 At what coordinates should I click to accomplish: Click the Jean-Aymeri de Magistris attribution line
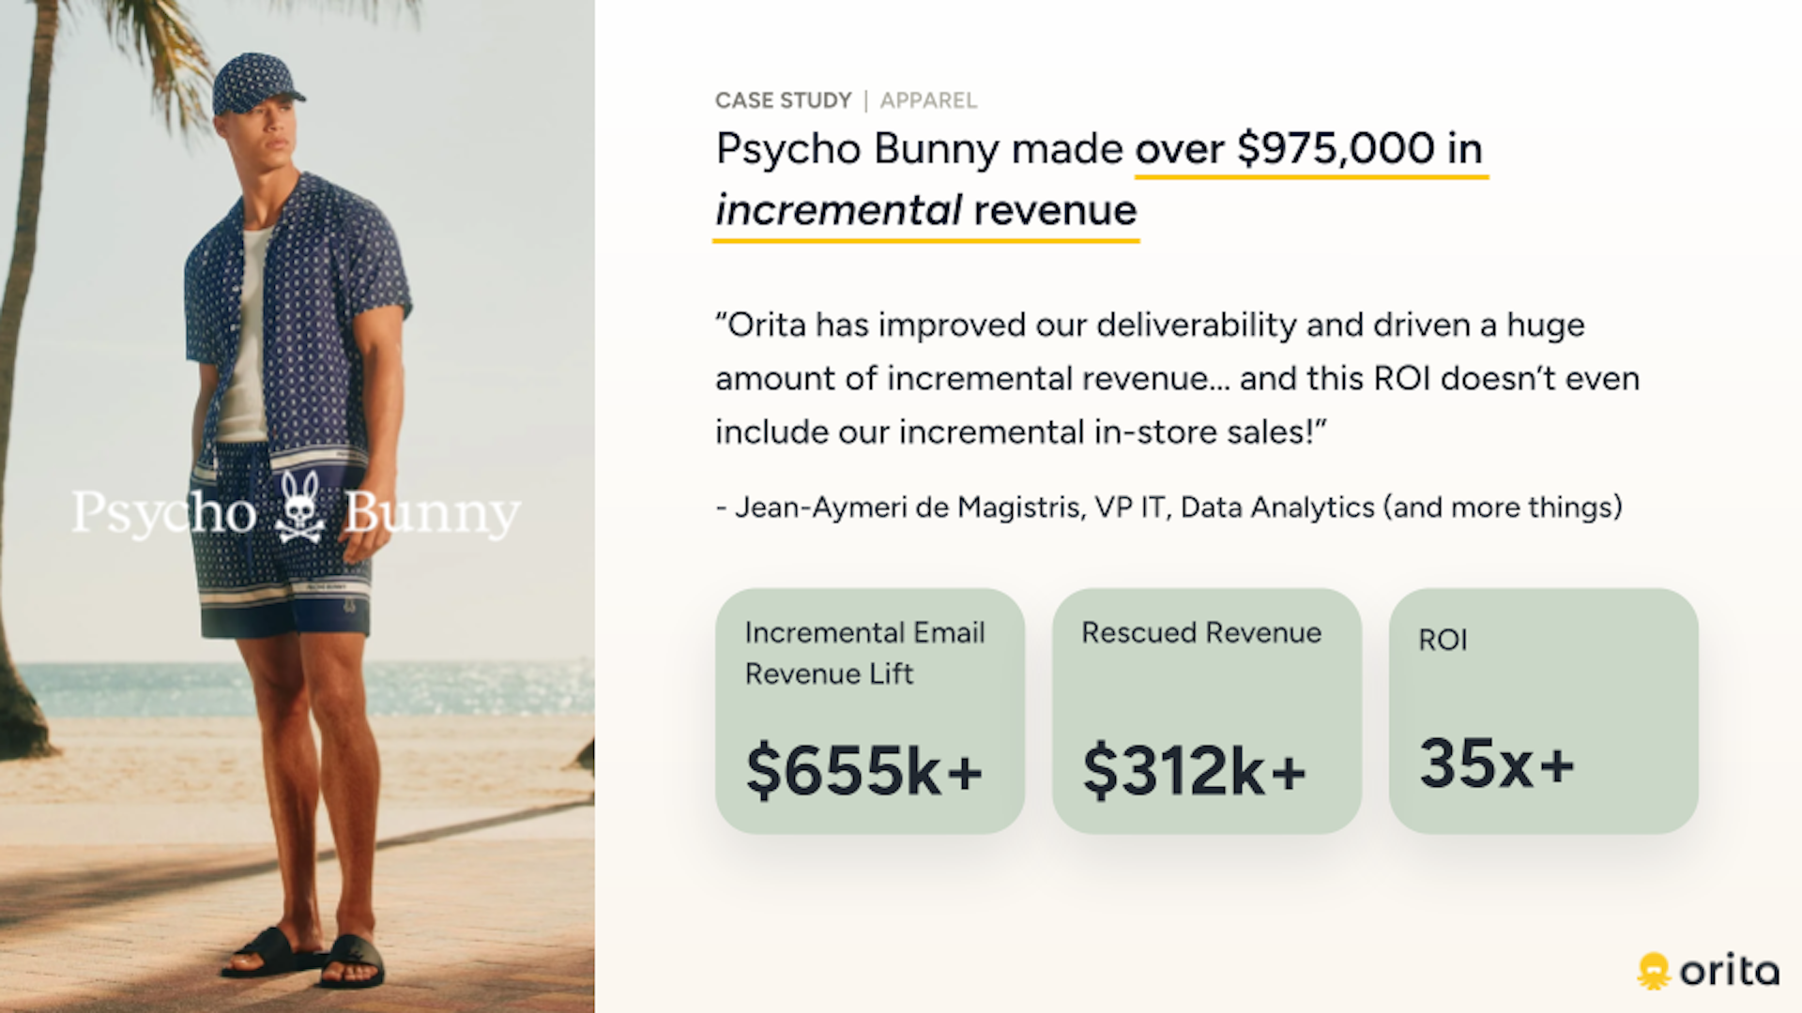coord(1168,507)
